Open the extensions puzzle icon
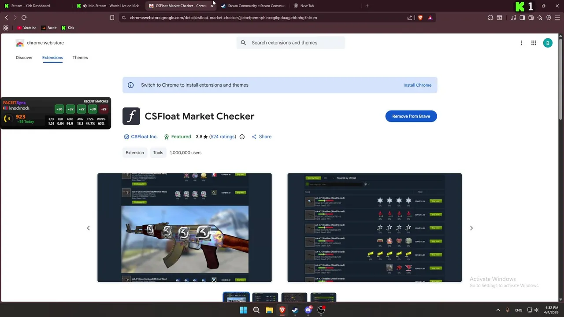Image resolution: width=564 pixels, height=317 pixels. click(x=490, y=18)
